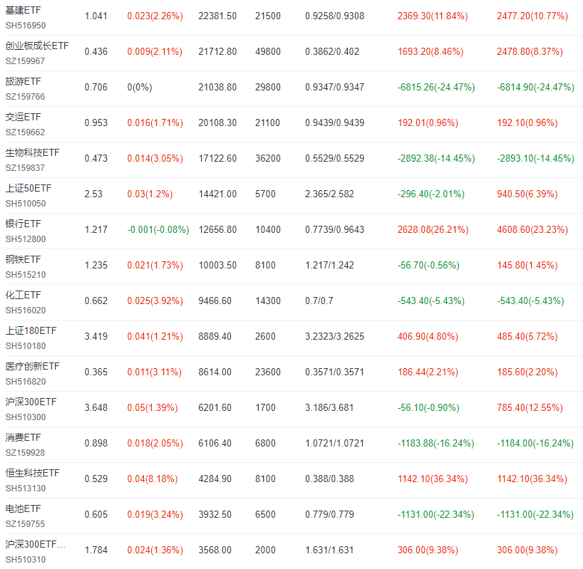583x569 pixels.
Task: Click stock code SH513130
Action: (26, 489)
